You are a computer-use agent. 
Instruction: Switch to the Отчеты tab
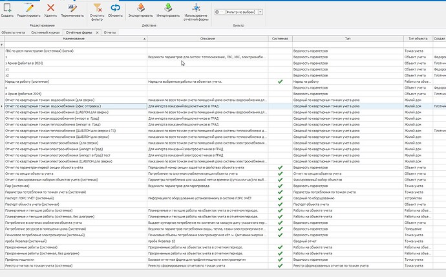click(110, 32)
